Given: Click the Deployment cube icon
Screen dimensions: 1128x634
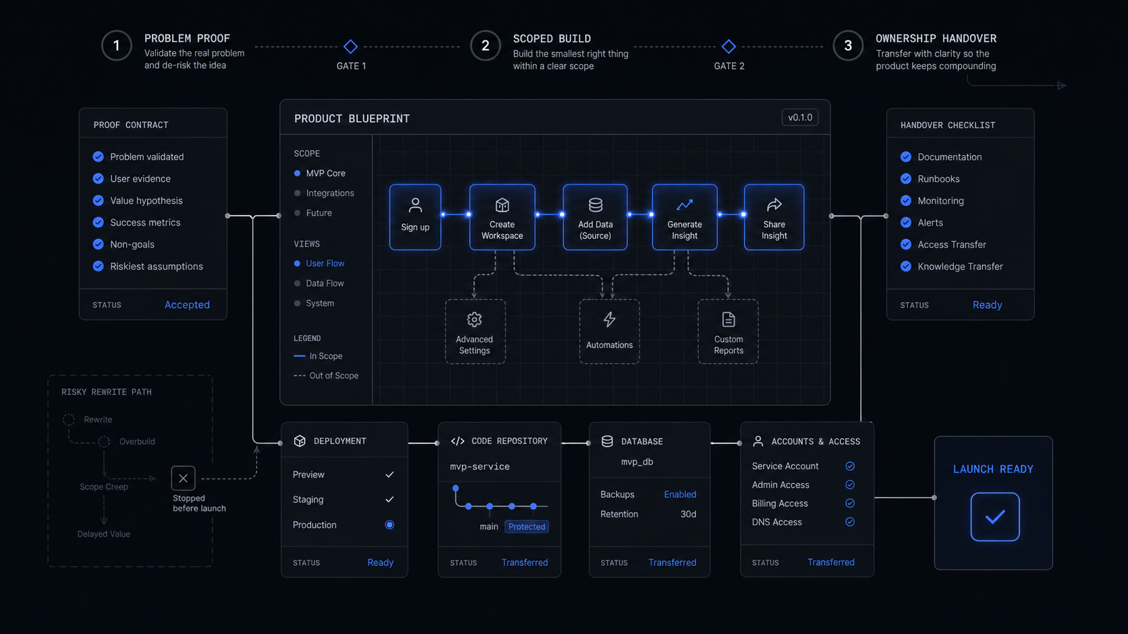Looking at the screenshot, I should pos(300,441).
